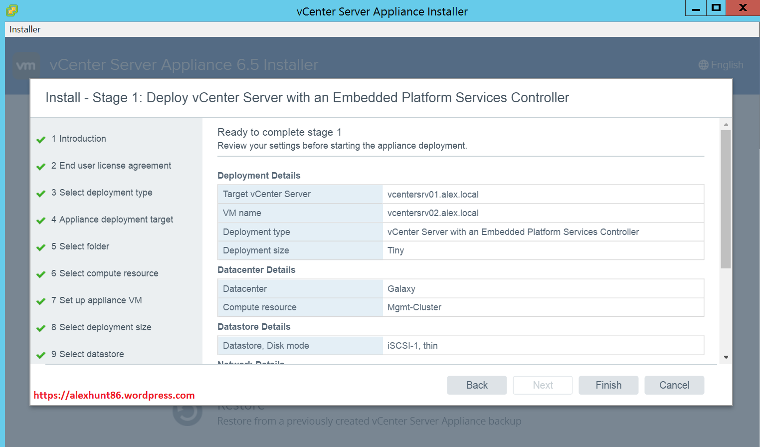760x447 pixels.
Task: Click the checkmark beside "5 Select folder"
Action: (x=40, y=247)
